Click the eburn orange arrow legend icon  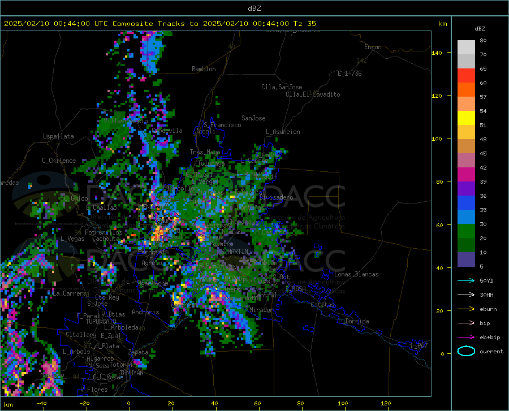[466, 309]
